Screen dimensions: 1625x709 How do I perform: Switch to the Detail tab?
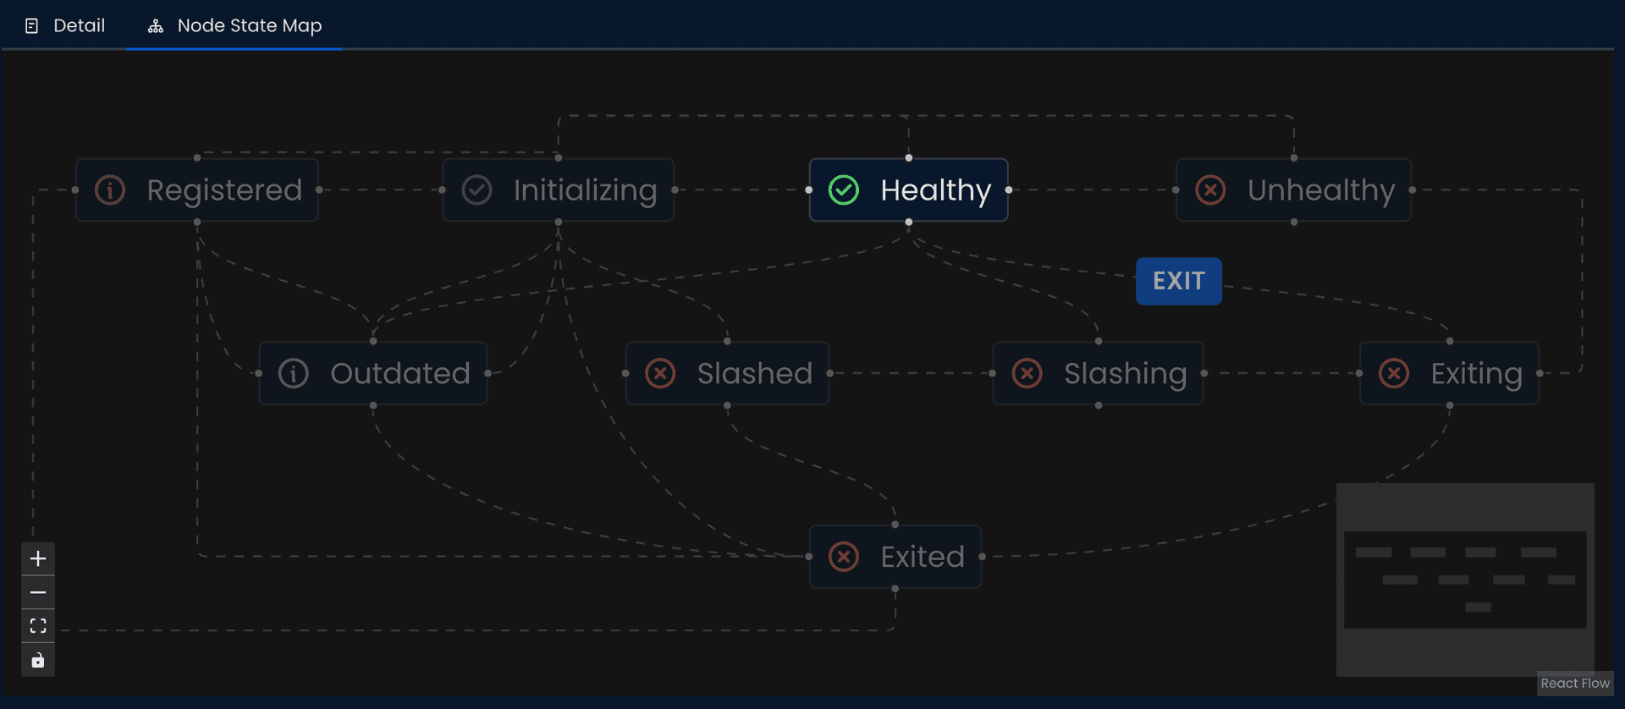point(65,25)
